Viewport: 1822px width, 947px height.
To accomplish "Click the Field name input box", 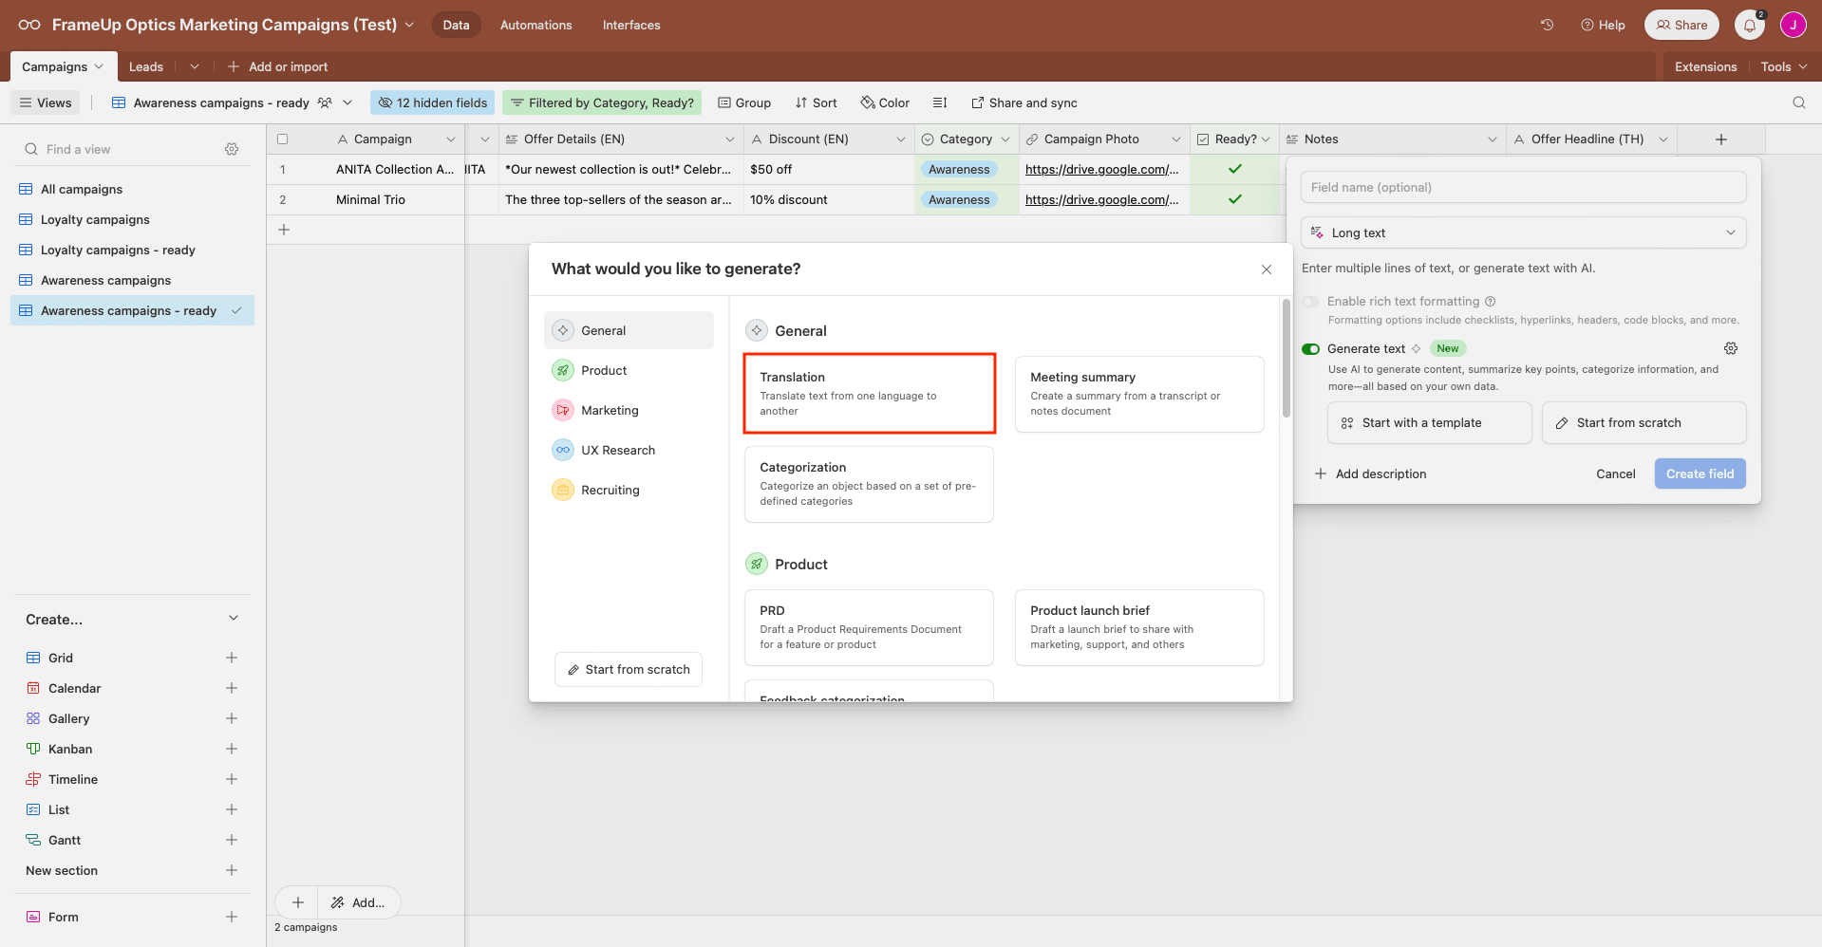I will [1522, 187].
